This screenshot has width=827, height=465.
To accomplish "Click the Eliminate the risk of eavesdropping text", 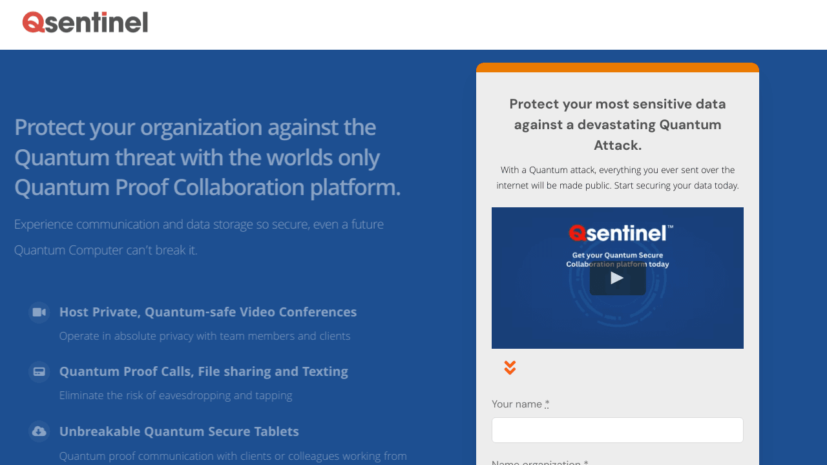I will [x=176, y=395].
